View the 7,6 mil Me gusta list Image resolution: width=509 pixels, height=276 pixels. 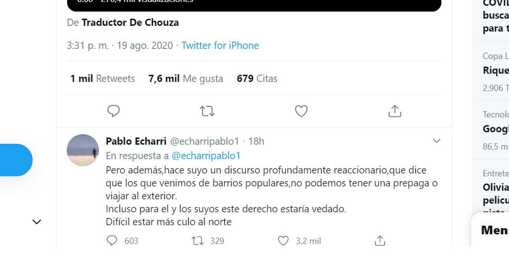click(x=186, y=79)
